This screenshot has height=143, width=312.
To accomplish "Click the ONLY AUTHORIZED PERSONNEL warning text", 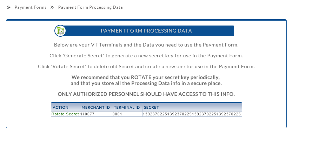I will point(146,94).
